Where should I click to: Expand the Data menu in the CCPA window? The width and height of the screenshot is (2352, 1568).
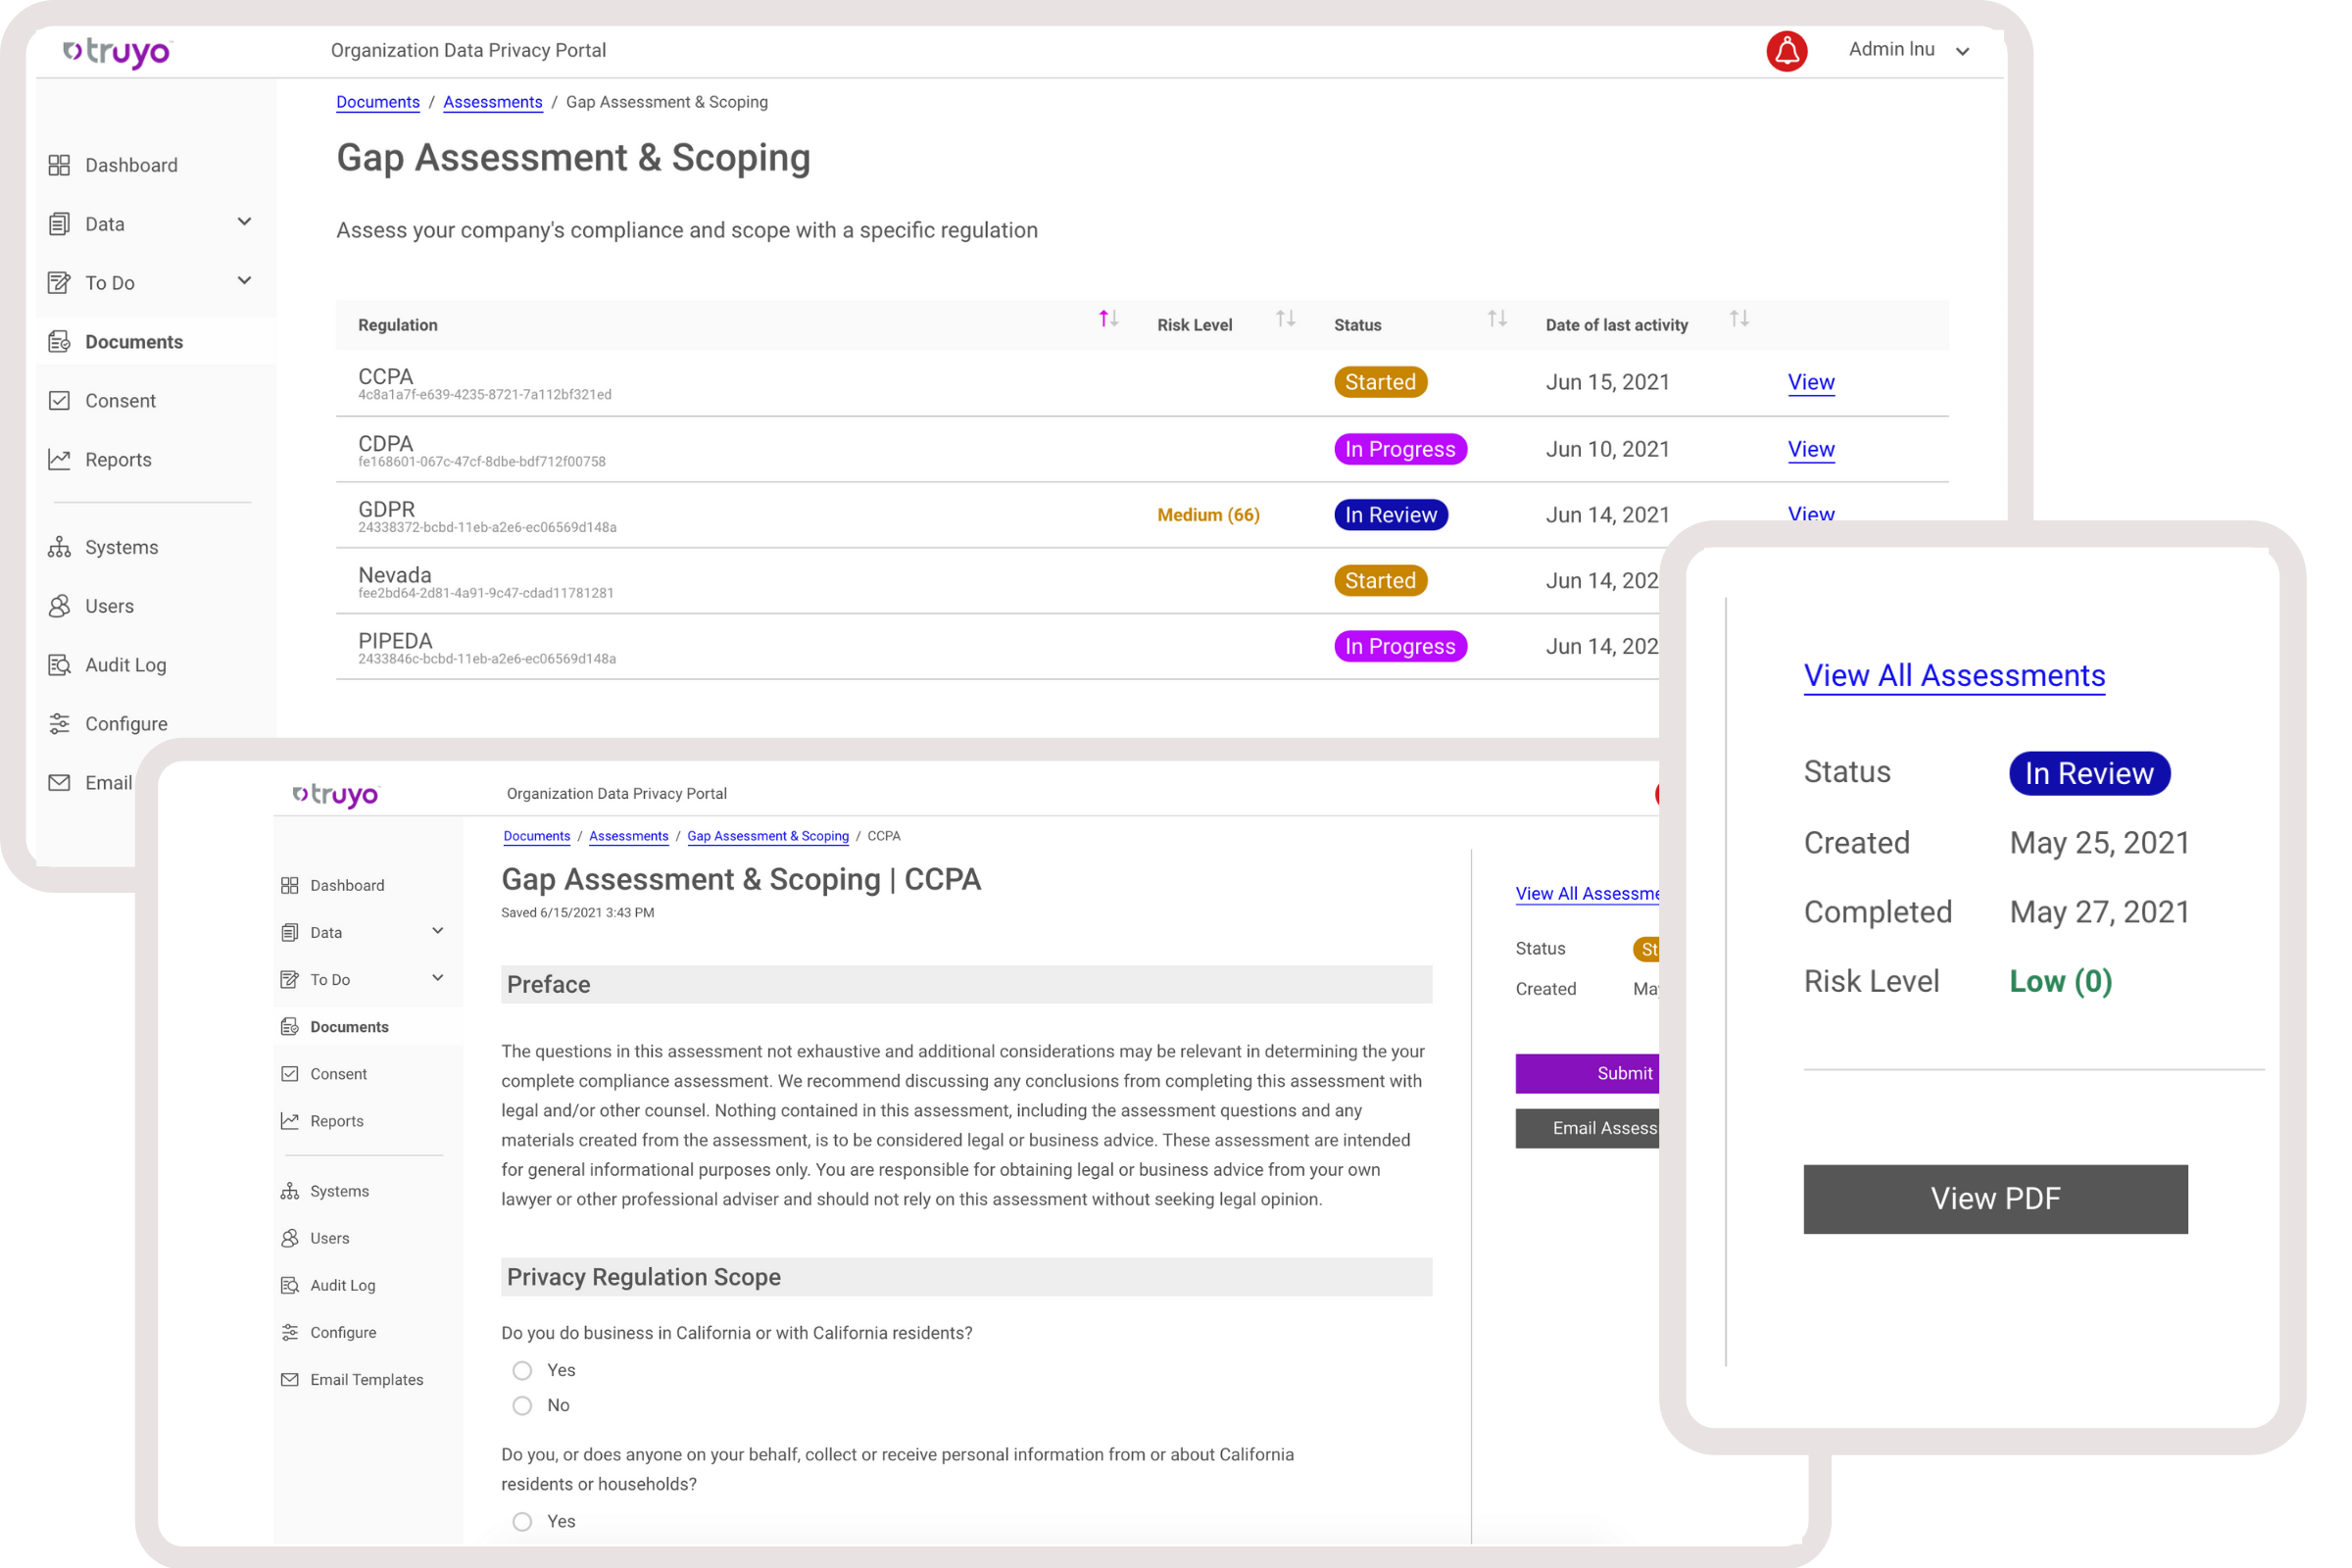(438, 931)
